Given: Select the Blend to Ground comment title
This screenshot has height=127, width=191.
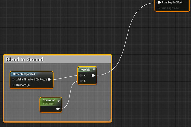Looking at the screenshot, I should pos(25,59).
